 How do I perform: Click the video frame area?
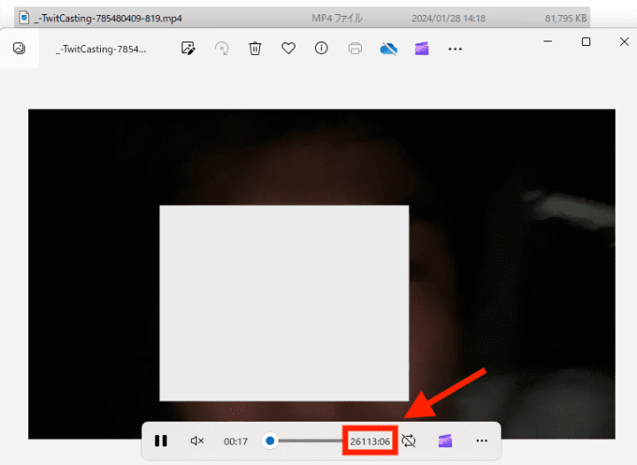322,274
